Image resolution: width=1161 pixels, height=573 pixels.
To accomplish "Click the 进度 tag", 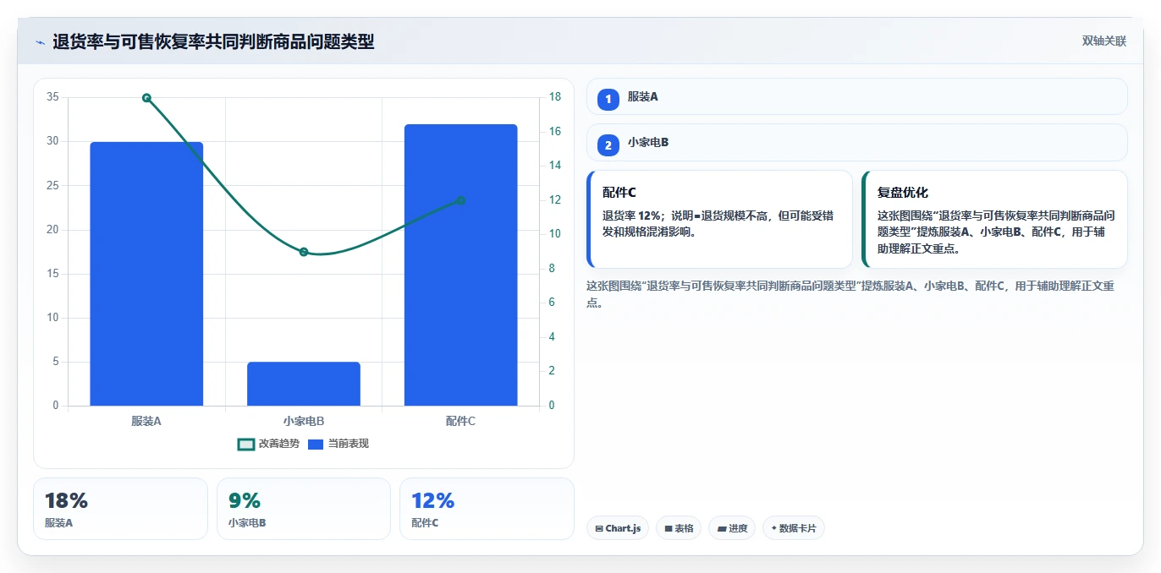I will pos(732,528).
